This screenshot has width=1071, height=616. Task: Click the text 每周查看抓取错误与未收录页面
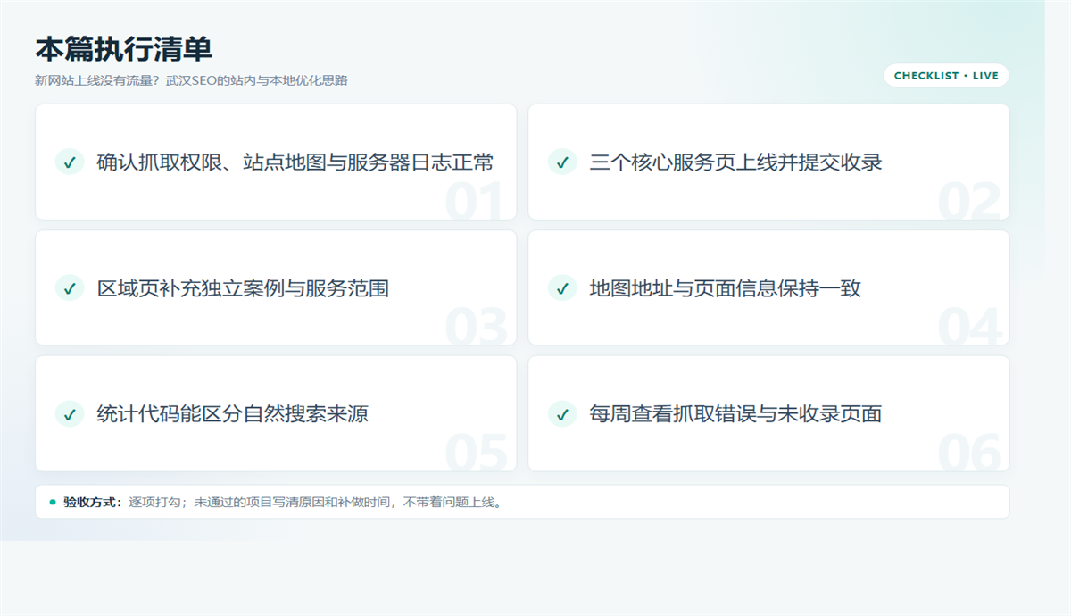(735, 414)
